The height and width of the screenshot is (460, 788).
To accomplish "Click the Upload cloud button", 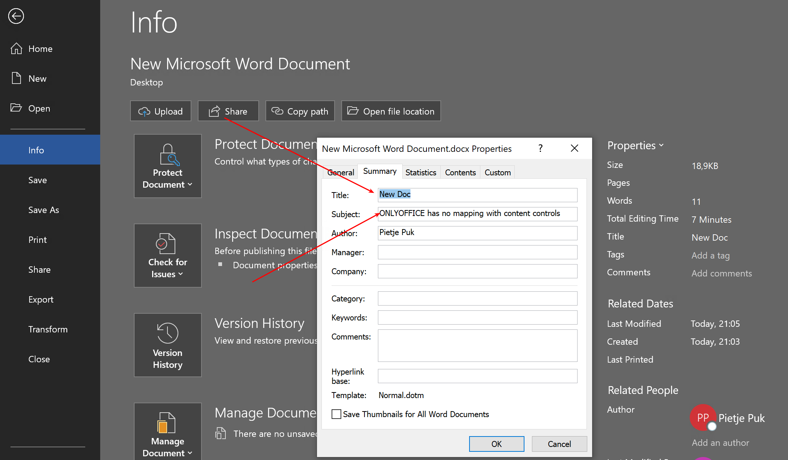I will tap(161, 111).
